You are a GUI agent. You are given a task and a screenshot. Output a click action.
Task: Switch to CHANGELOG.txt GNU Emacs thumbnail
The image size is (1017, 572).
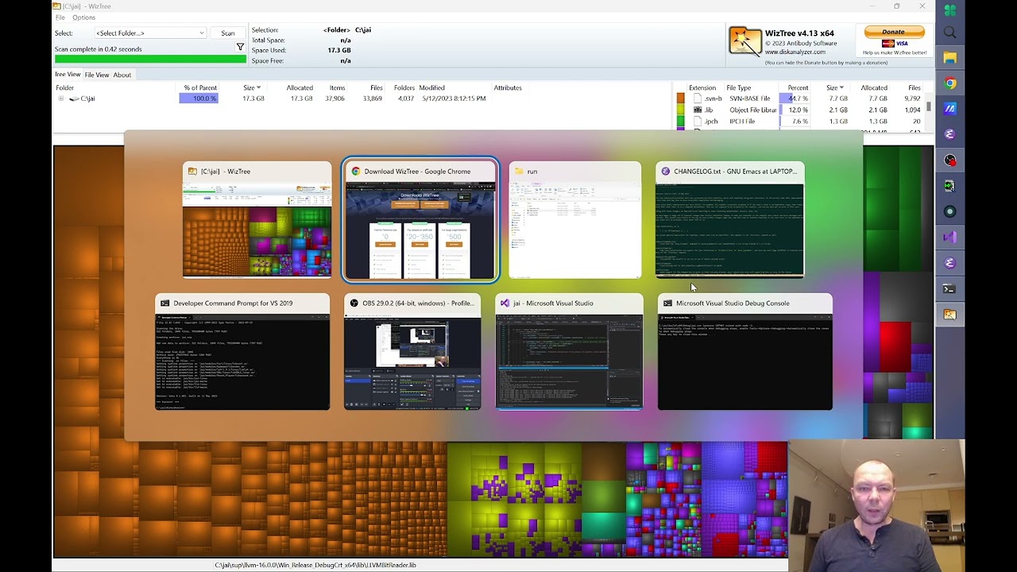click(729, 220)
